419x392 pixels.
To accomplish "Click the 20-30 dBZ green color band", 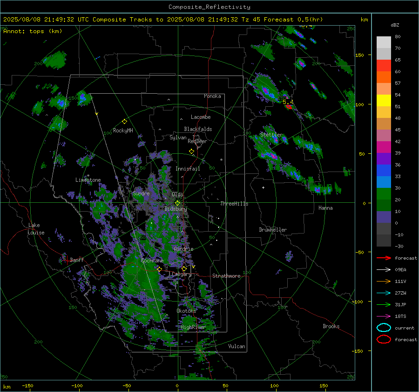I will [x=384, y=194].
